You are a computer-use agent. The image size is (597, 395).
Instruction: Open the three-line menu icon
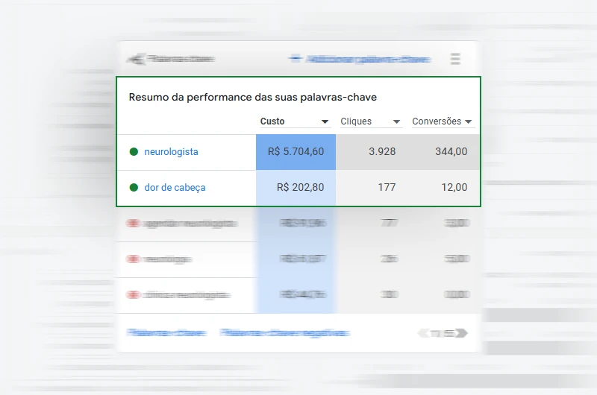click(455, 59)
